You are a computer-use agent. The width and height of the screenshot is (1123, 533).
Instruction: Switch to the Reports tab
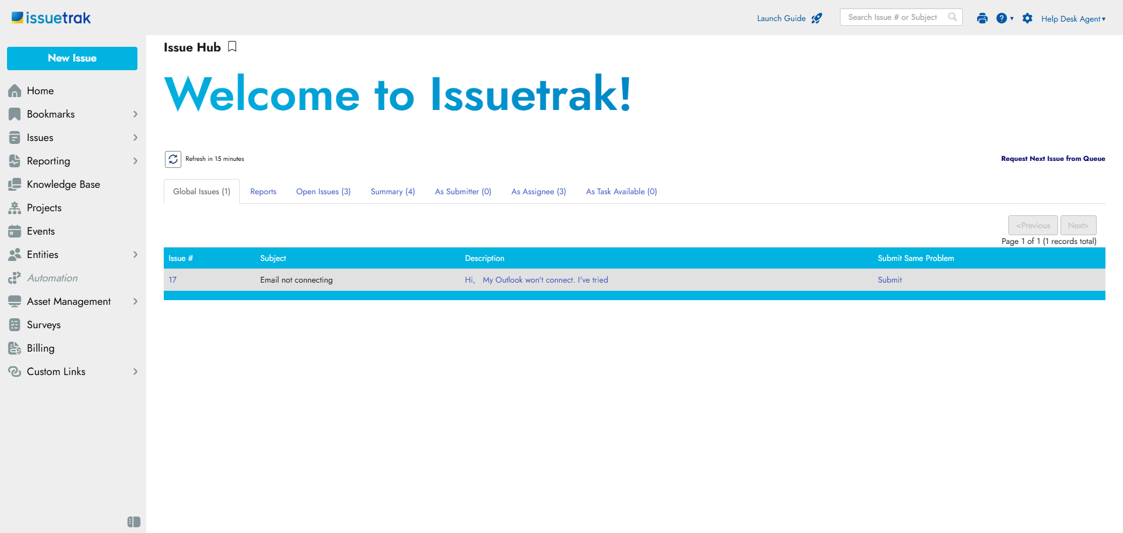[x=263, y=191]
